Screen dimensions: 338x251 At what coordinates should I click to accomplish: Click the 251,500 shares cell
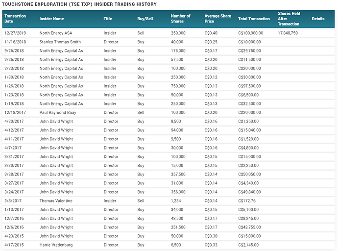178,227
